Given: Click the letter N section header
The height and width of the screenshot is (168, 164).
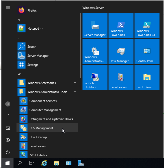Looking at the screenshot, I should 18,20.
